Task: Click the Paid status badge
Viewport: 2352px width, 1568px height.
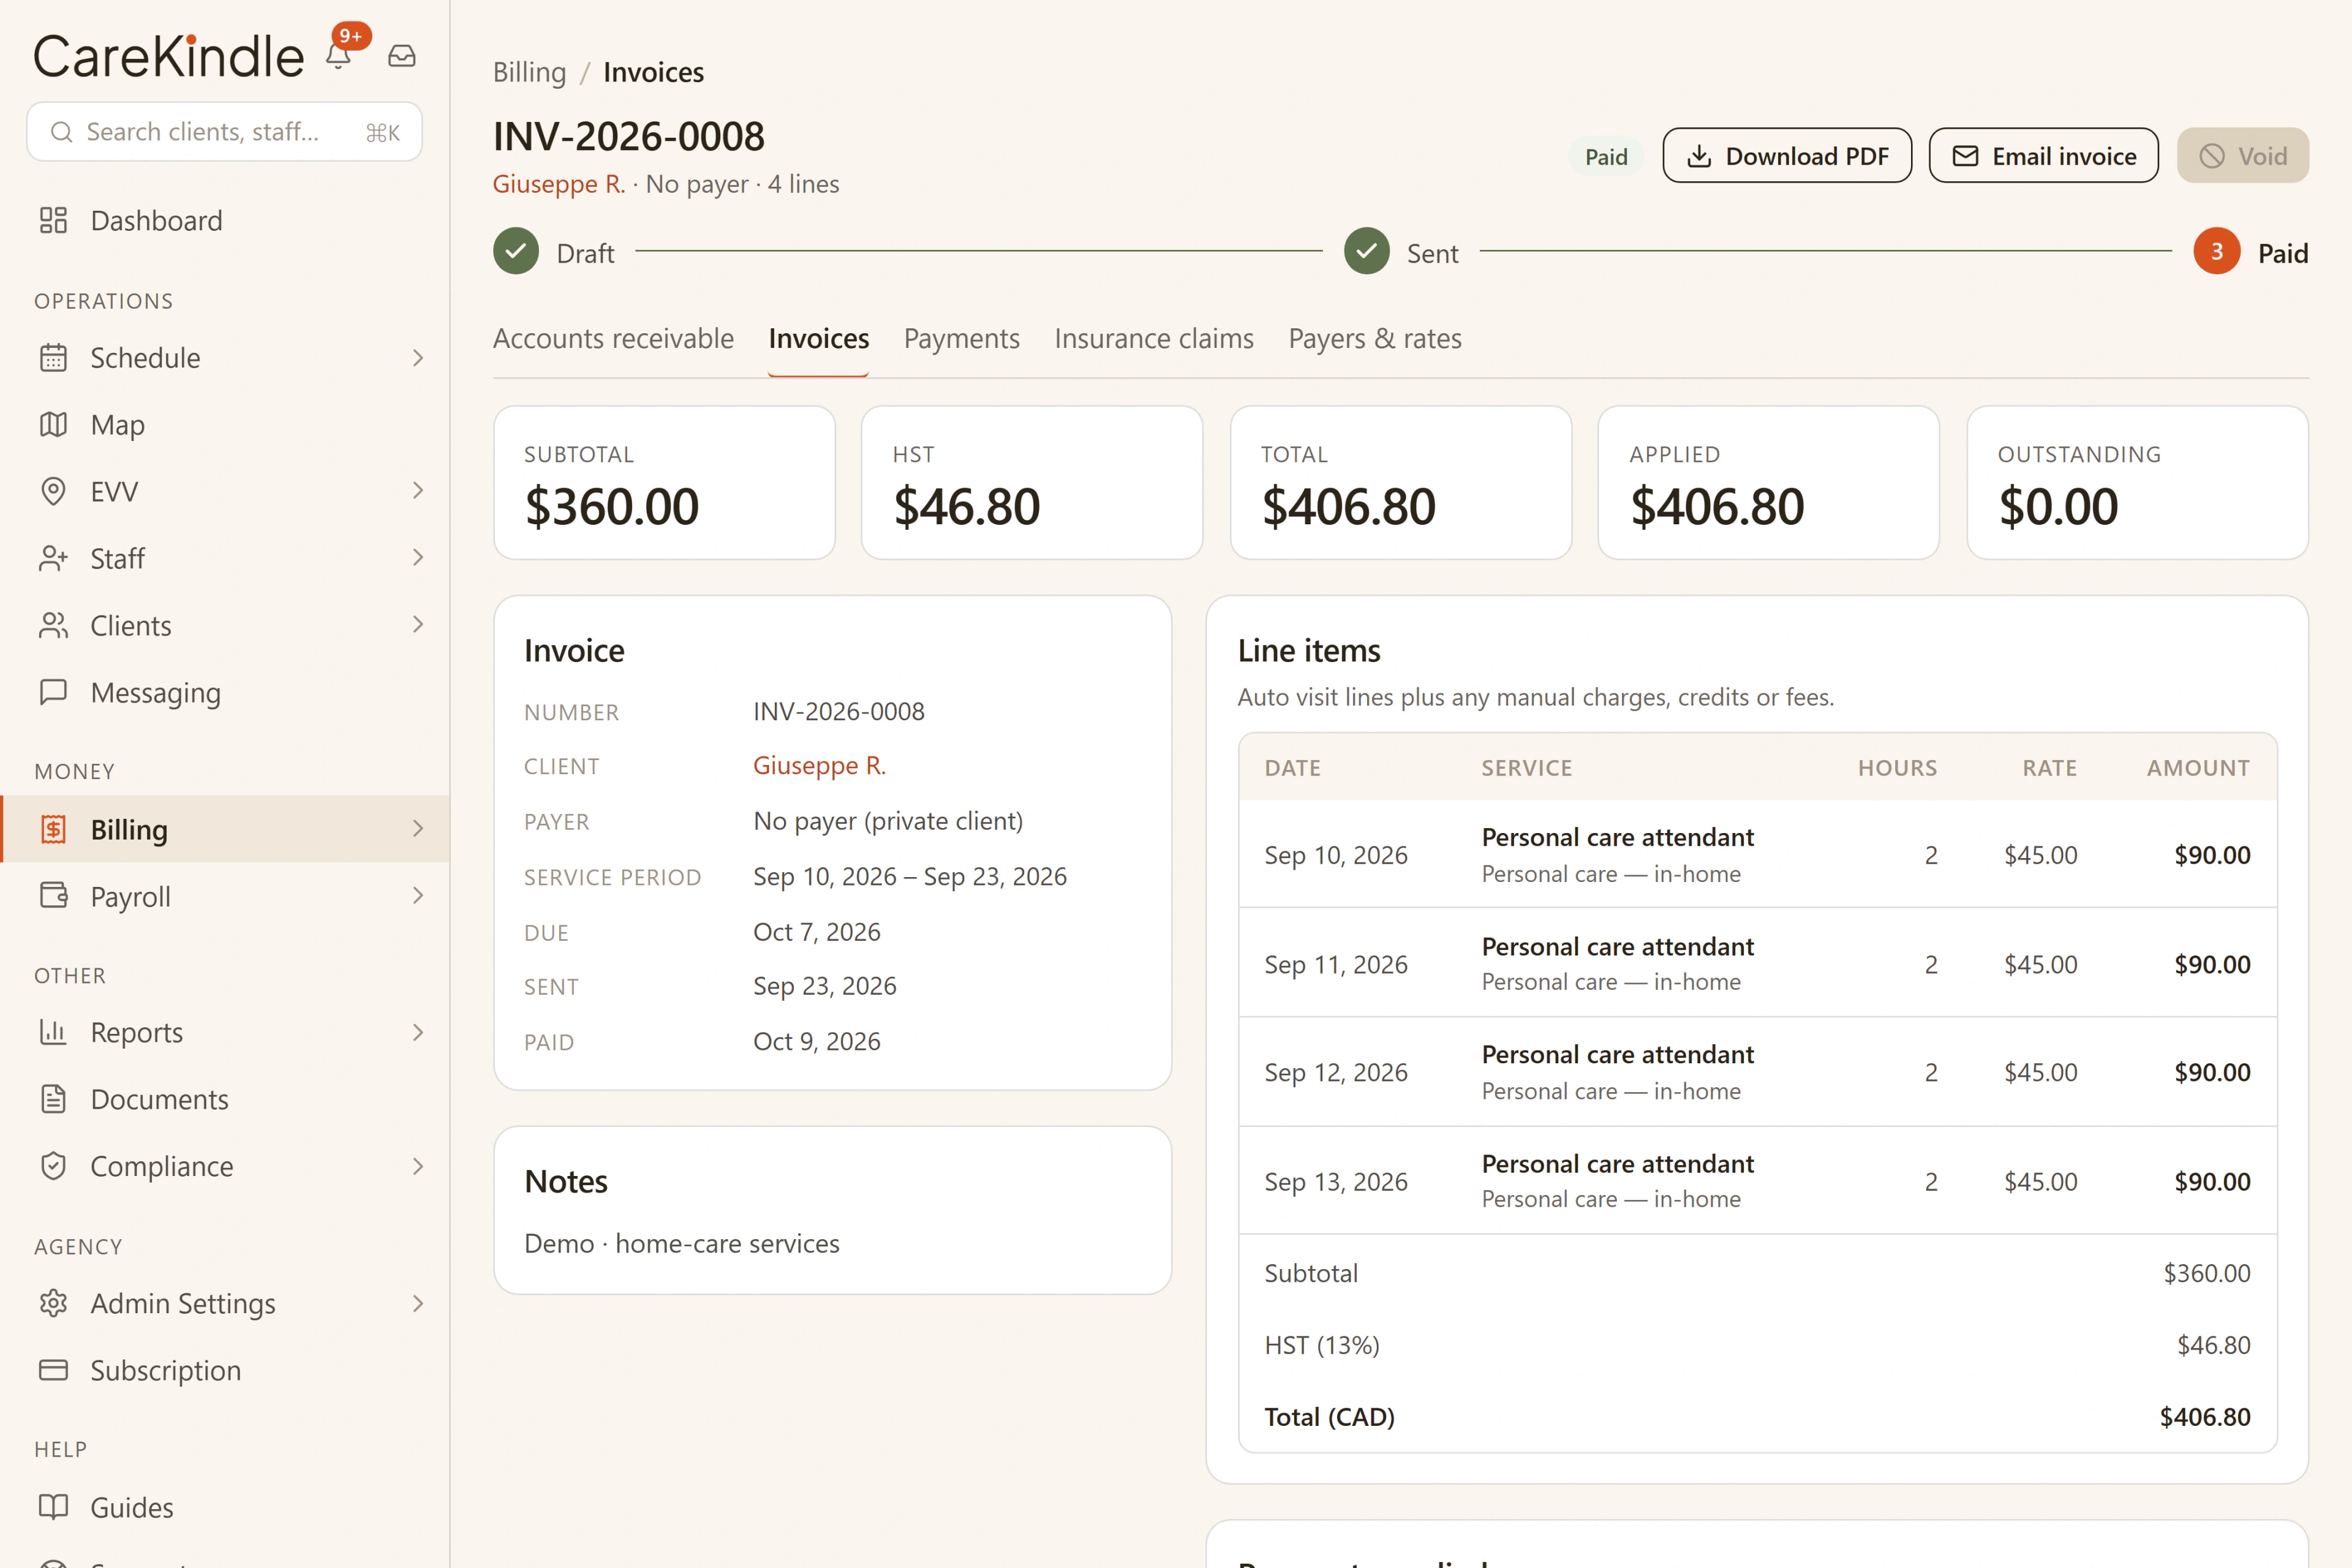Action: (1605, 156)
